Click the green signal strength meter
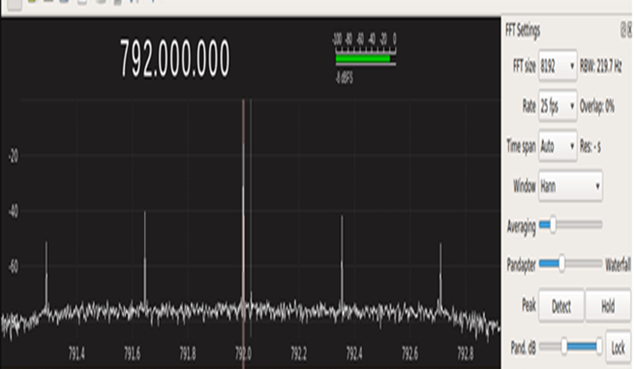634x369 pixels. 363,58
